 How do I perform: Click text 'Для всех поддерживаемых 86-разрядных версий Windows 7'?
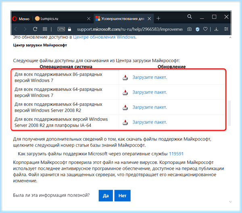coord(58,77)
